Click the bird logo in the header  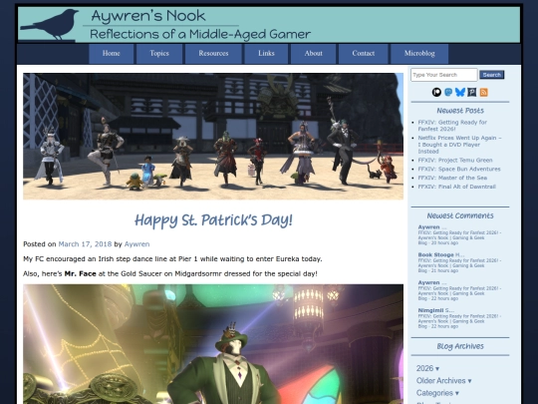(x=50, y=25)
